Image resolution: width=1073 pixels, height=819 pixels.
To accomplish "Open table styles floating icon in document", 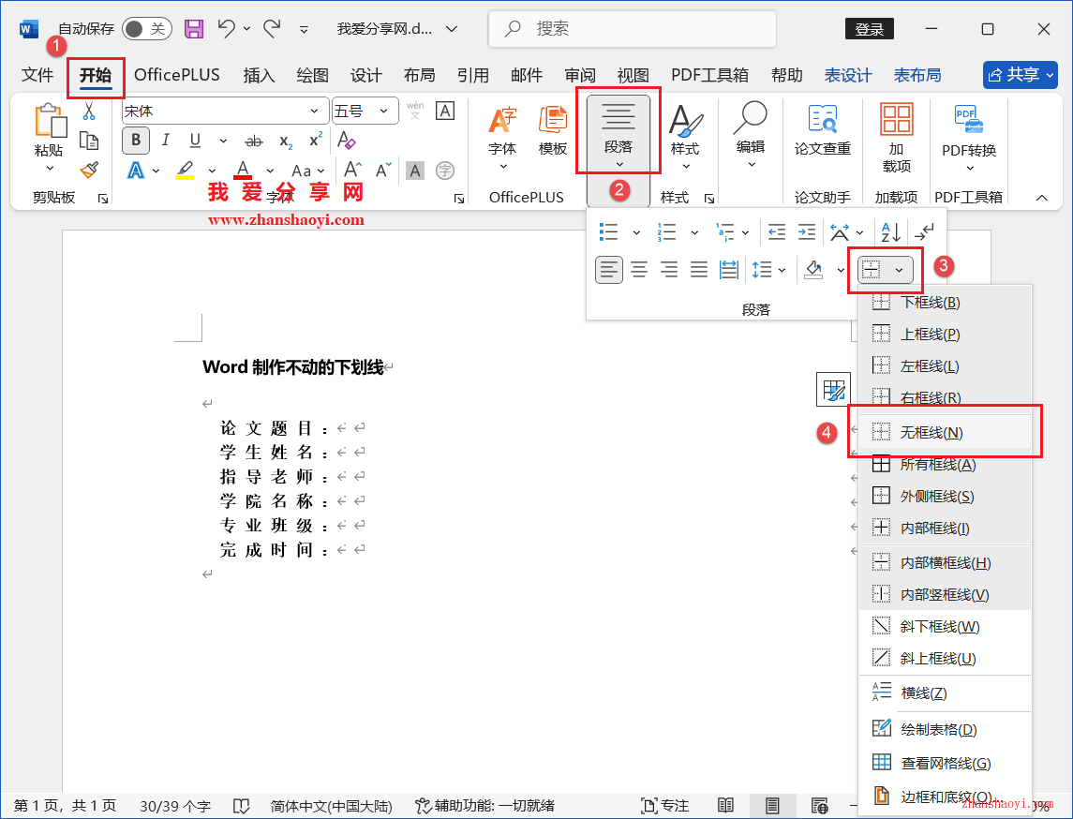I will click(833, 390).
